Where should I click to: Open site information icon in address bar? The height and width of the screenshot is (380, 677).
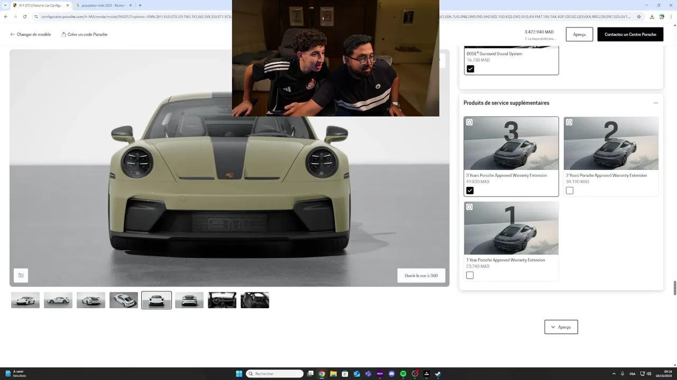tap(36, 16)
